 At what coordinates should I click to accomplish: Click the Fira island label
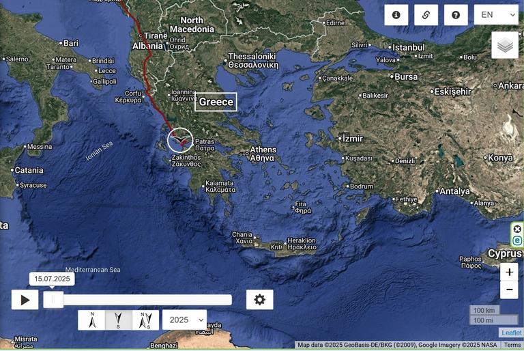[x=303, y=207]
